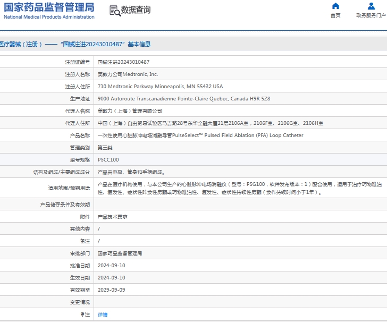This screenshot has width=387, height=323.
Task: Click the 其他内容 row label
Action: pyautogui.click(x=80, y=229)
